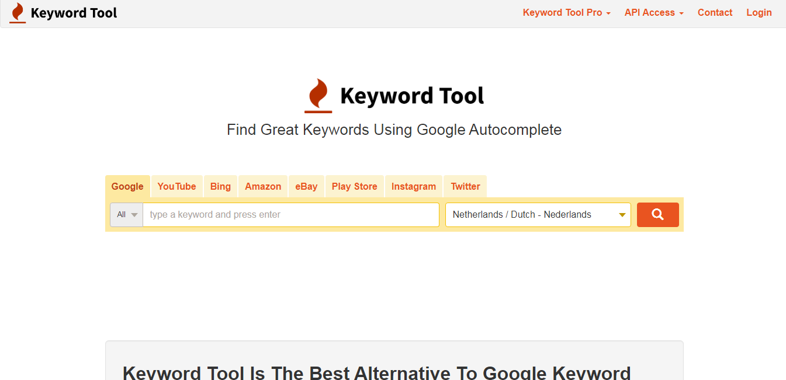Open the Keyword Tool Pro dropdown menu
Viewport: 786px width, 380px height.
[x=566, y=13]
